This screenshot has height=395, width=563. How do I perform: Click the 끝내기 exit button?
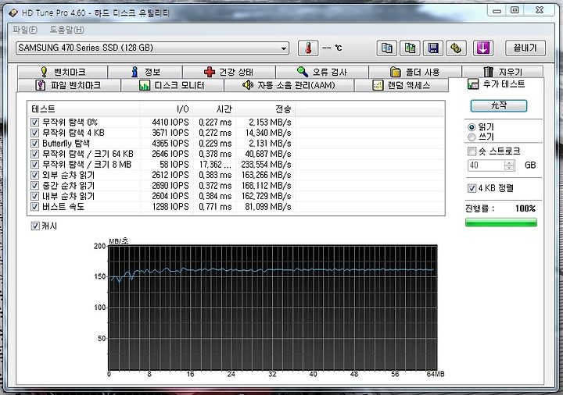525,48
